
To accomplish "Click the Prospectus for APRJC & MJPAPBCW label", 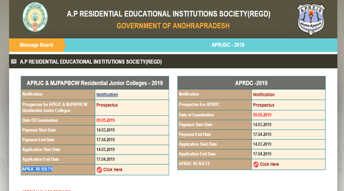I will tap(55, 108).
